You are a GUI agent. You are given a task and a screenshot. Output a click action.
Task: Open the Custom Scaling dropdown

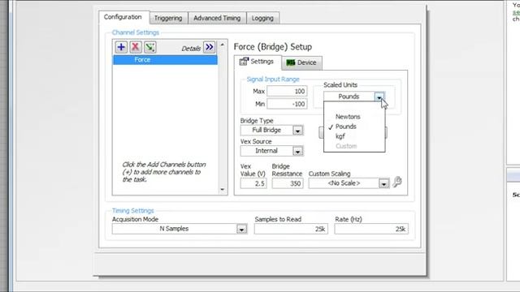(x=383, y=183)
